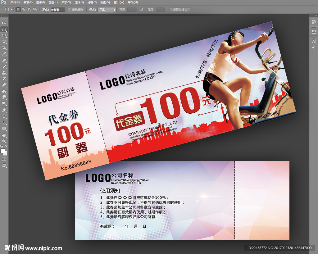
Task: Choose Intersect with Selection mode
Action: point(35,10)
